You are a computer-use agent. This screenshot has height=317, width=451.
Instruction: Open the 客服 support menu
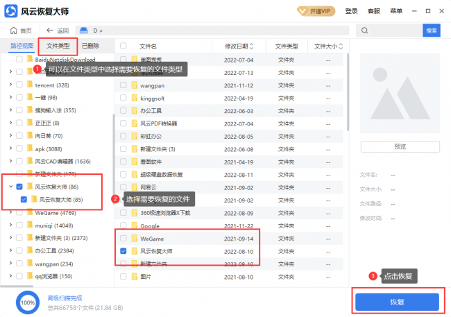[373, 11]
